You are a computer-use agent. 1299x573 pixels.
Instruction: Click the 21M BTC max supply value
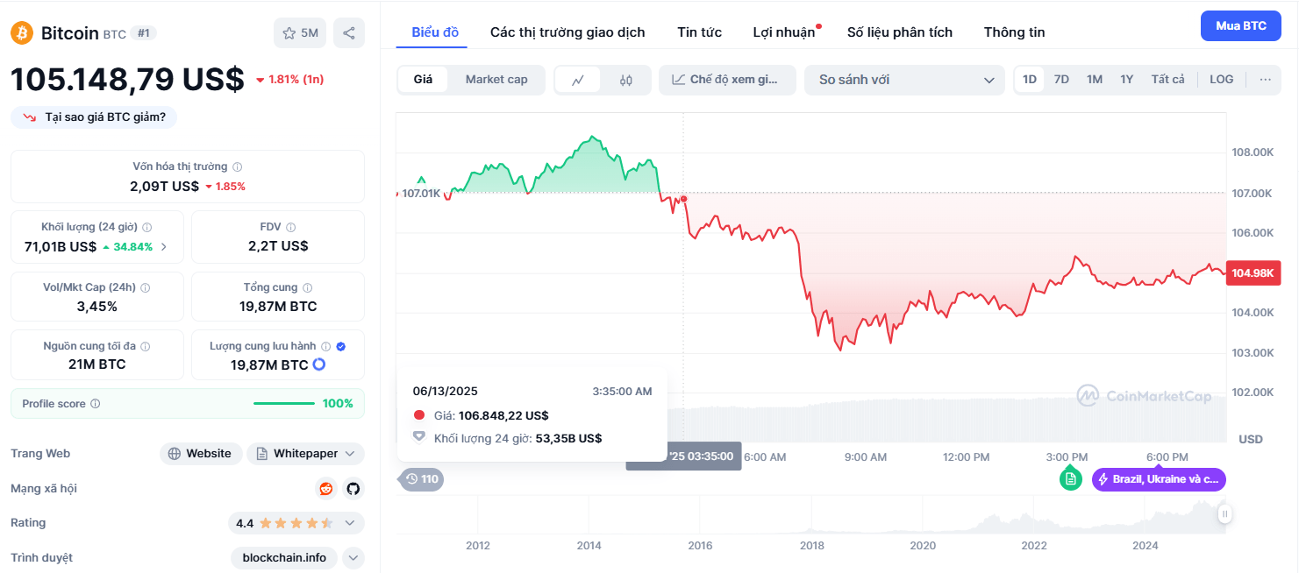point(96,364)
